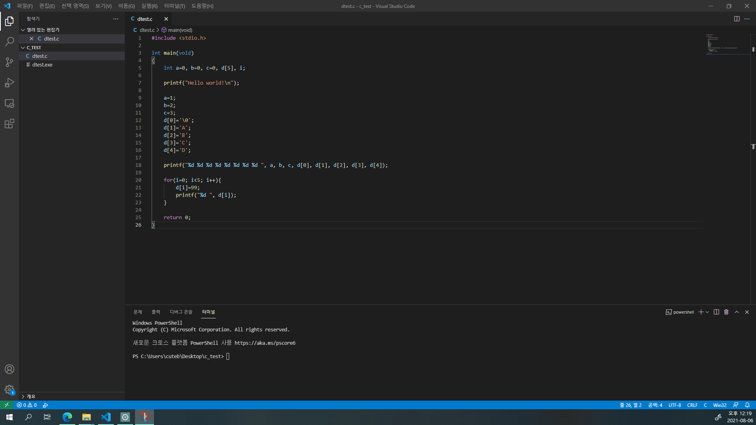Click the split editor right icon
Screen dimensions: 756x425
click(737, 19)
